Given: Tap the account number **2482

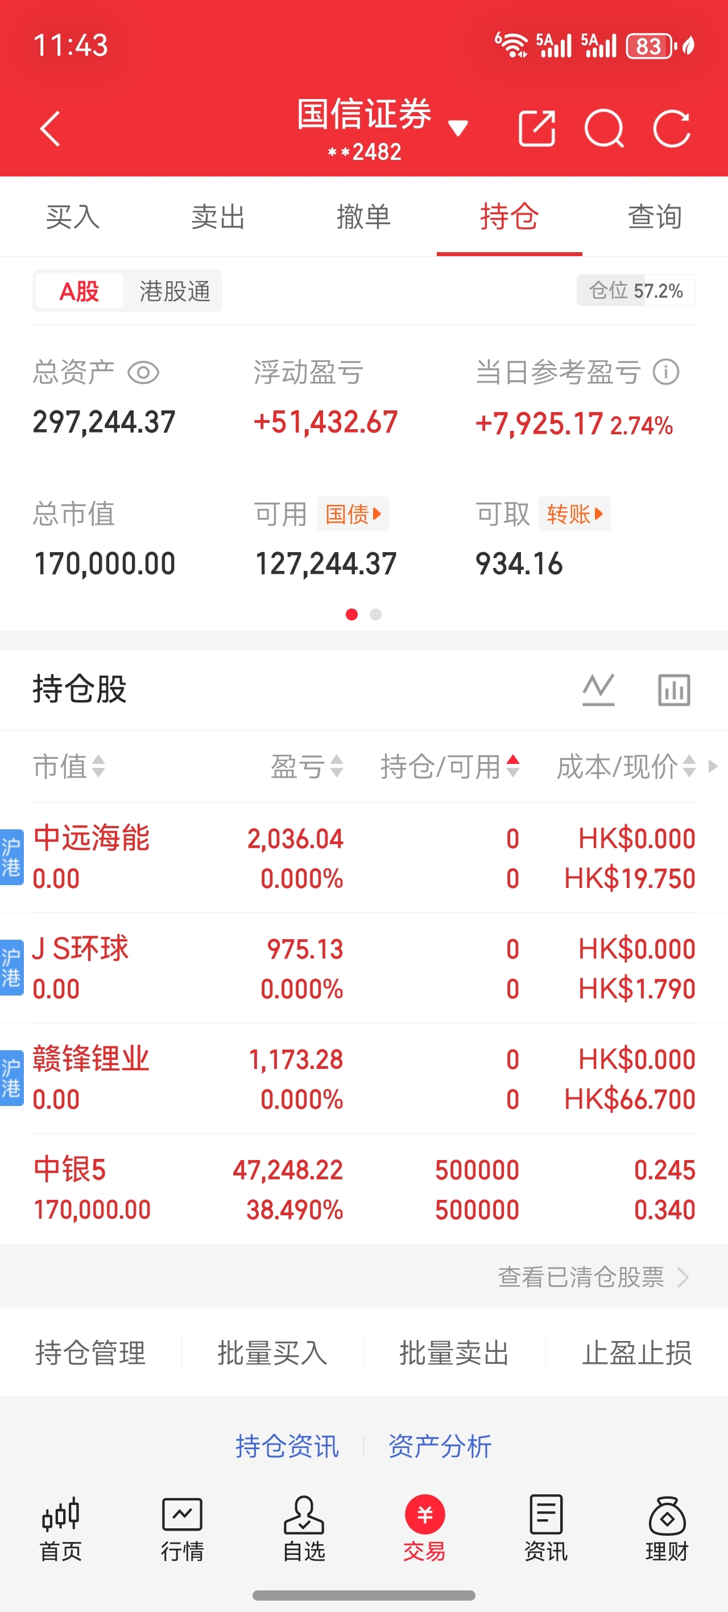Looking at the screenshot, I should point(365,152).
